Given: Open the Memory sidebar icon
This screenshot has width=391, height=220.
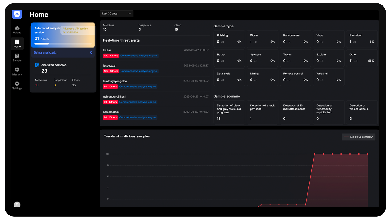Looking at the screenshot, I should pos(17,70).
